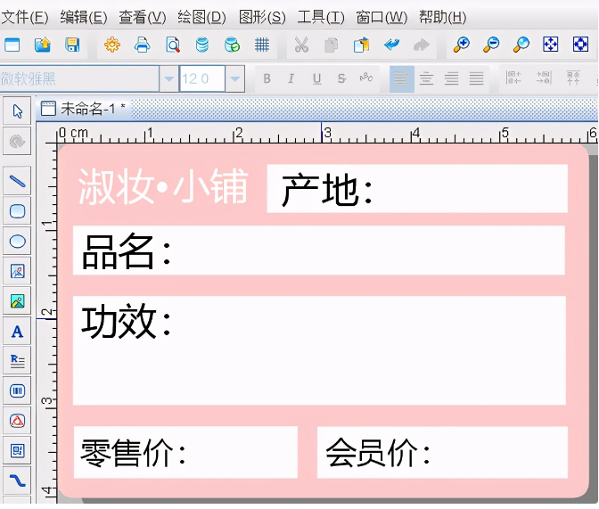
Task: Select the rich text paragraph tool
Action: pos(17,361)
